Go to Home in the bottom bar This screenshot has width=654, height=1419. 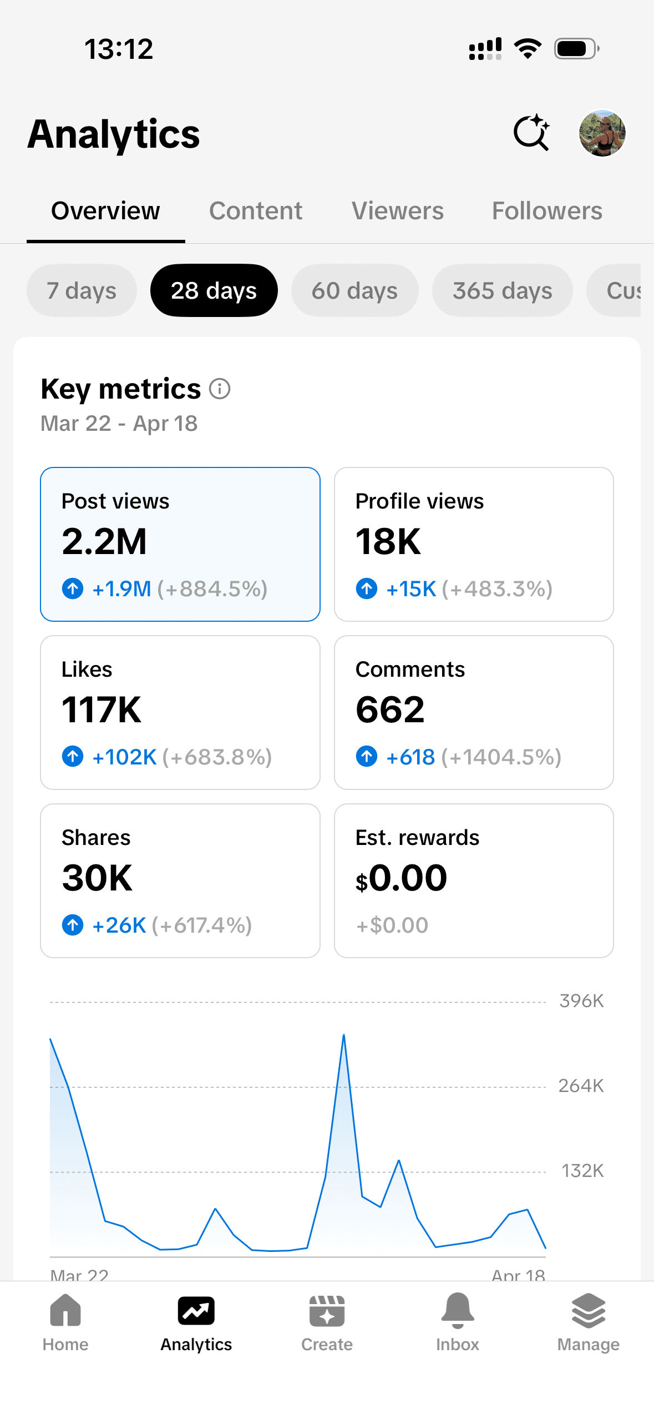tap(65, 1322)
